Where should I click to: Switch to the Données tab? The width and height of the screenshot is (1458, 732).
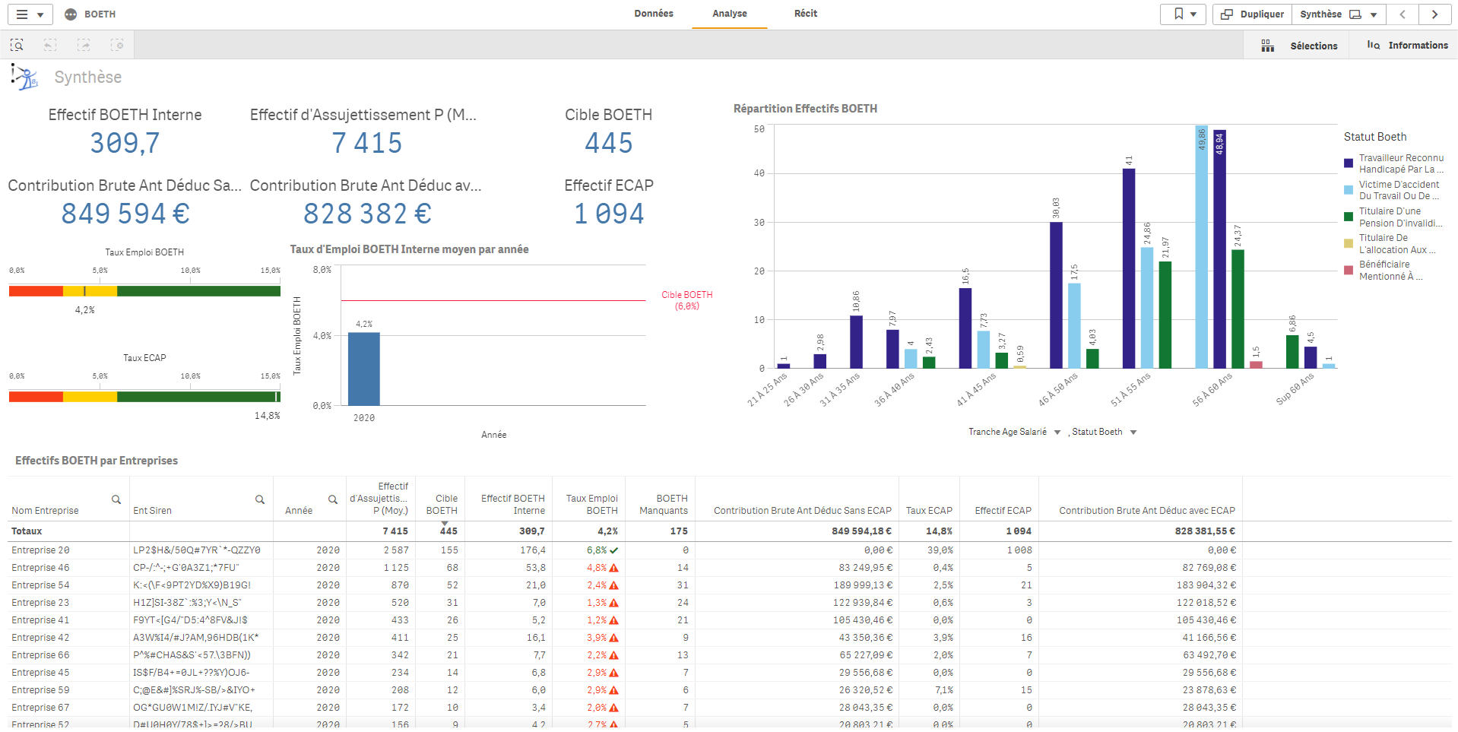point(654,14)
